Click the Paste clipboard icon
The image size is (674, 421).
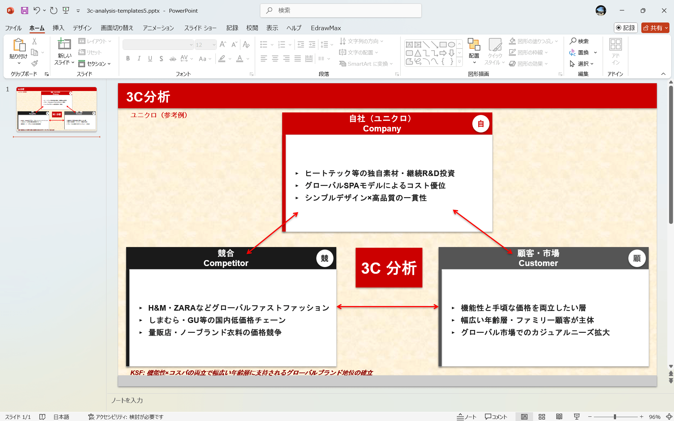(19, 45)
